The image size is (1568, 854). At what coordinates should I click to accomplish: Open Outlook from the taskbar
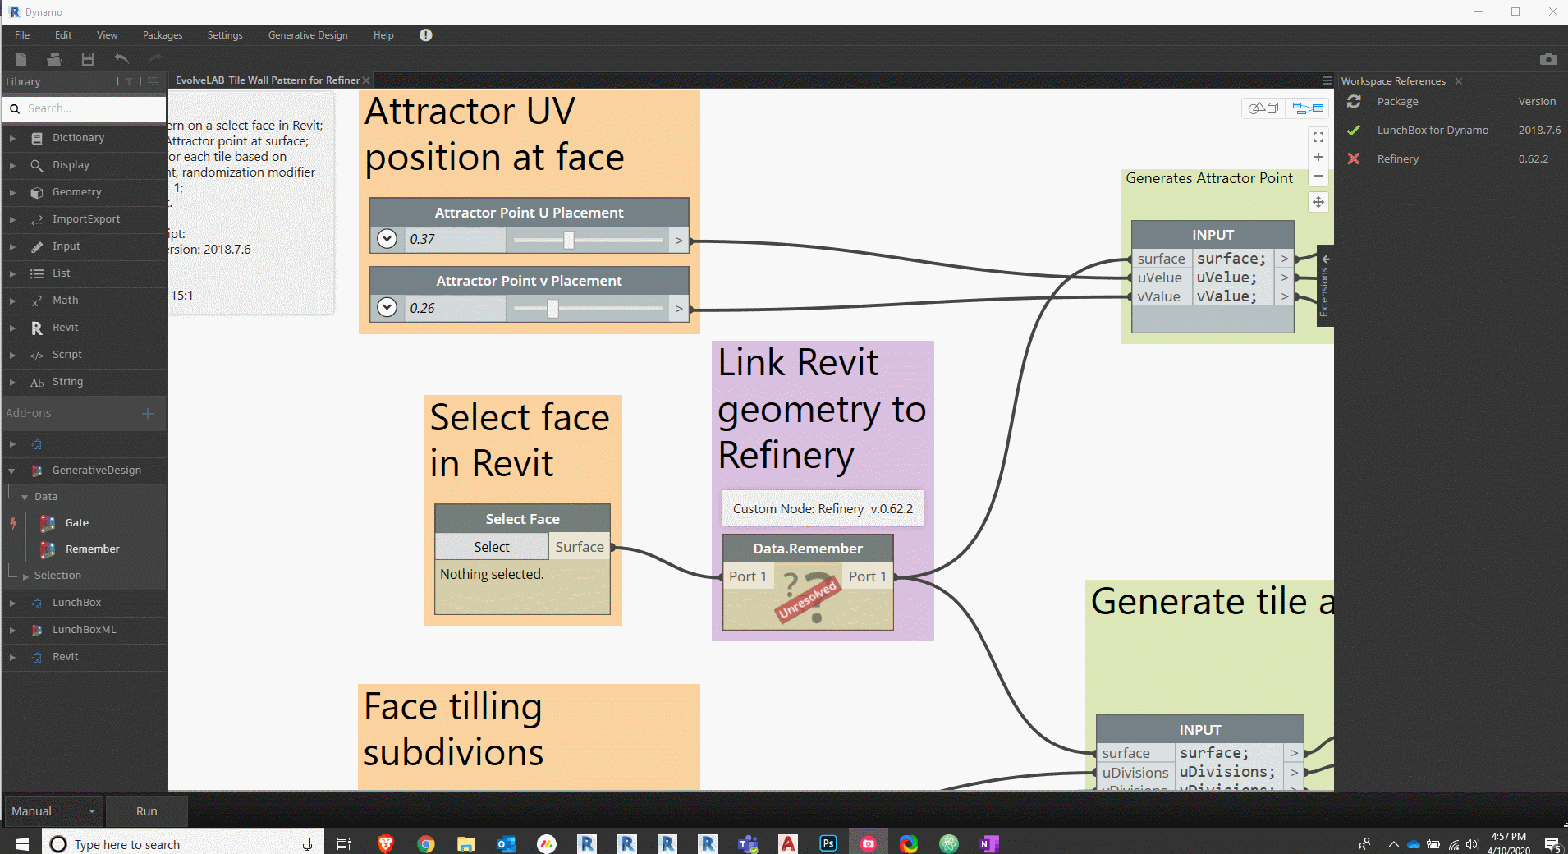click(x=506, y=843)
